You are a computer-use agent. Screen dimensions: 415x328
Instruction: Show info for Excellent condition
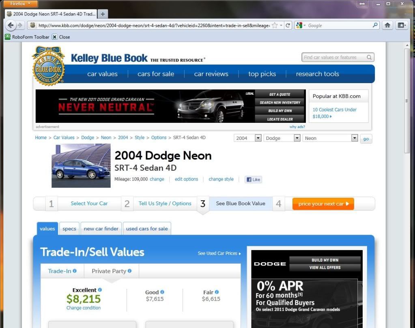pyautogui.click(x=100, y=290)
